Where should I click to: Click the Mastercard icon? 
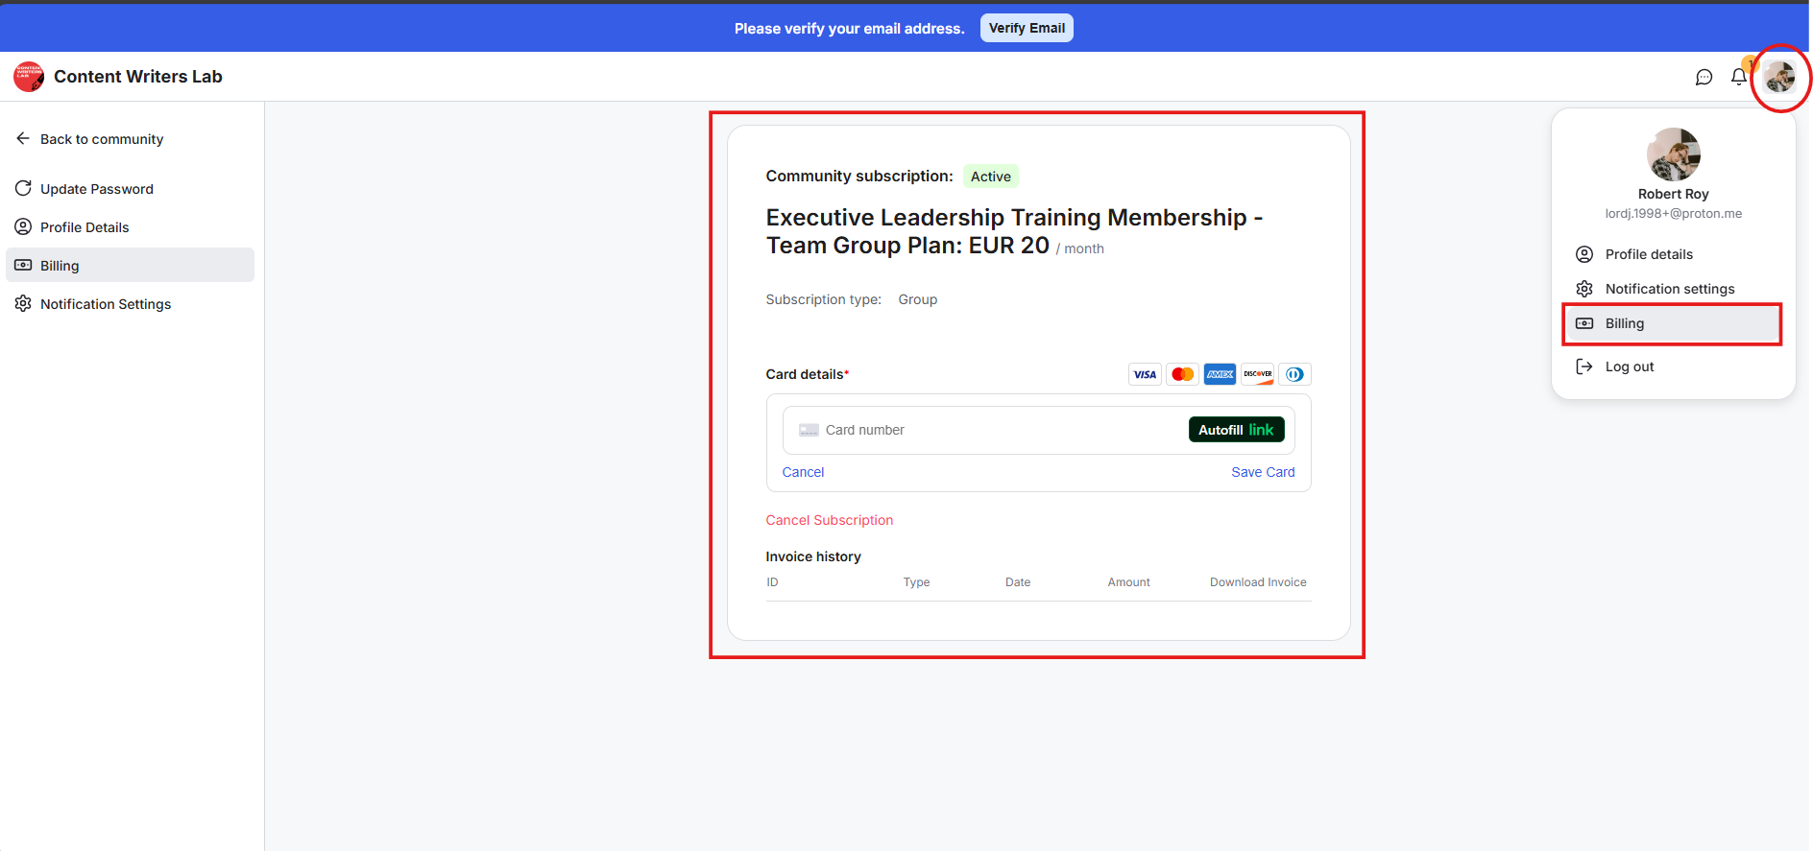(x=1182, y=374)
